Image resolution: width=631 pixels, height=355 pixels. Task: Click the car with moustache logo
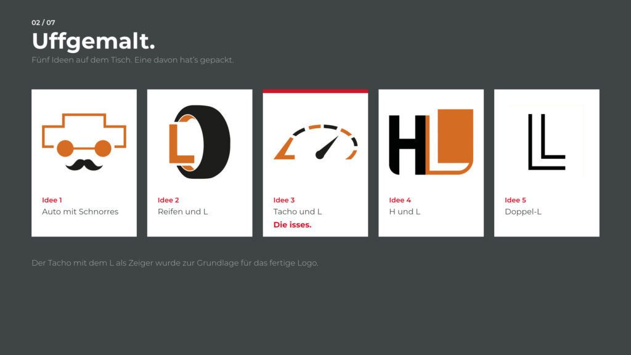[x=84, y=142]
